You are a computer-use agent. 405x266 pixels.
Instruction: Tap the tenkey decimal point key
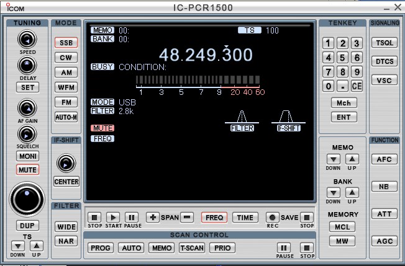pyautogui.click(x=342, y=86)
